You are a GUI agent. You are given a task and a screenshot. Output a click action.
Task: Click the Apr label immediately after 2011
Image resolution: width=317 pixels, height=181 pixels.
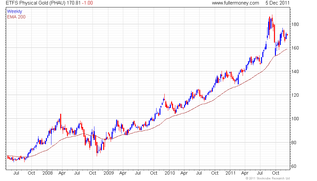245,173
